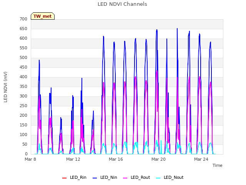Click the 400 y-axis tick label
The height and width of the screenshot is (185, 246).
tap(23, 77)
